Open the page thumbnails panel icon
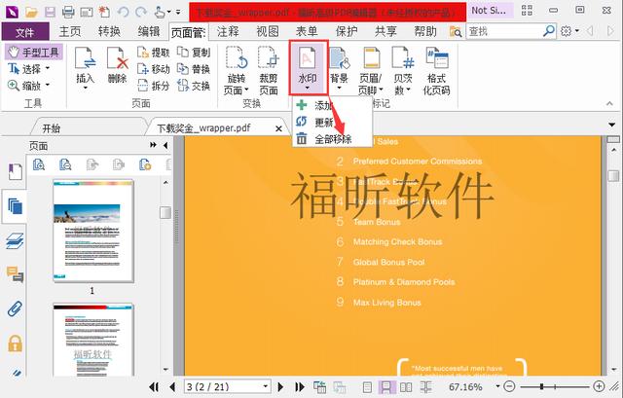The width and height of the screenshot is (623, 398). [16, 206]
